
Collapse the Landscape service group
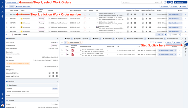coord(57,85)
